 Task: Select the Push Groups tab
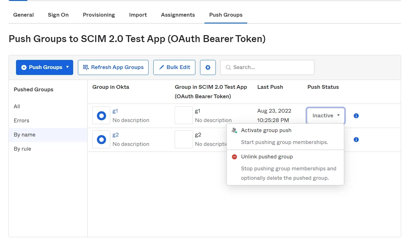[x=226, y=15]
